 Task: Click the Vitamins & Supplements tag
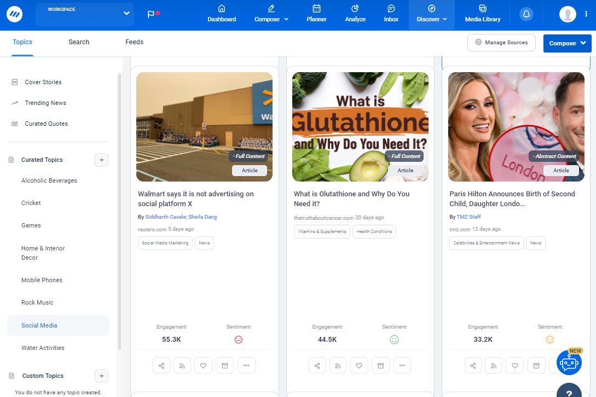coord(322,232)
